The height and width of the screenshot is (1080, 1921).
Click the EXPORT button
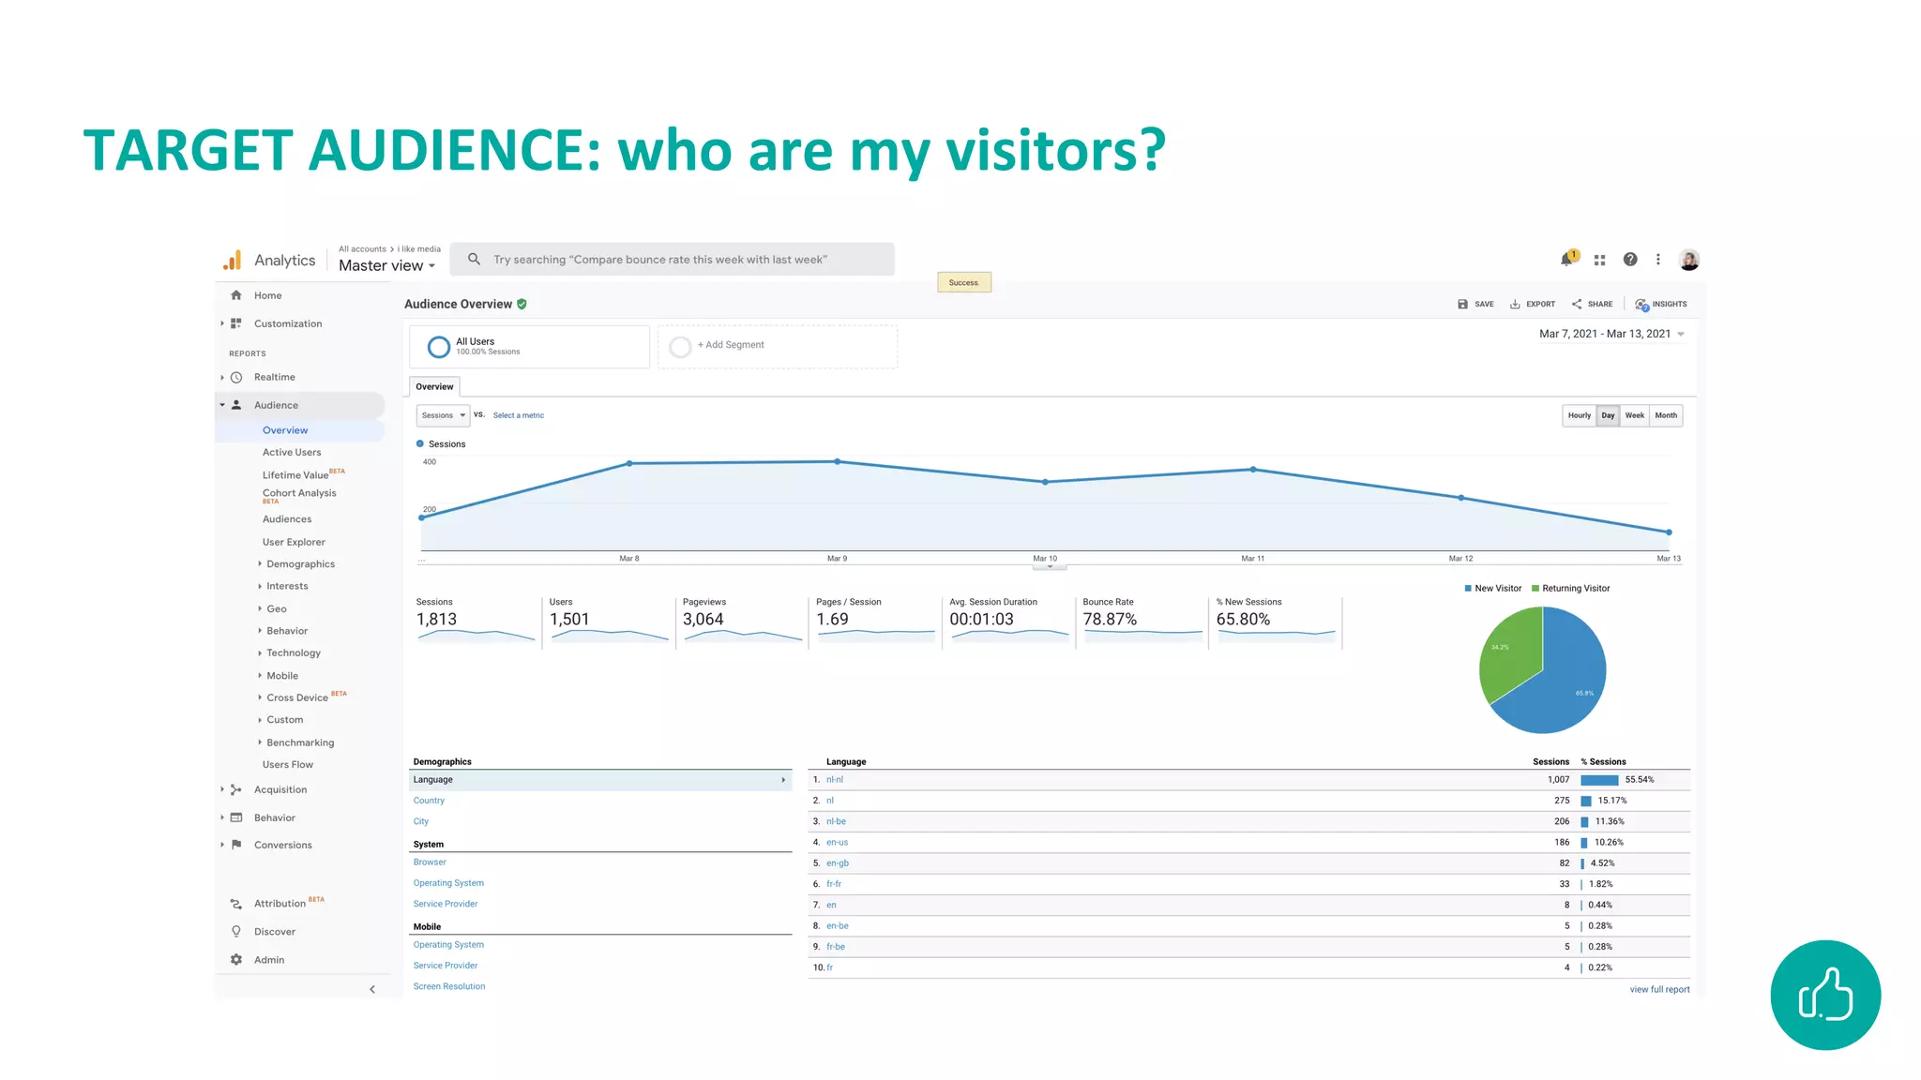click(1532, 304)
